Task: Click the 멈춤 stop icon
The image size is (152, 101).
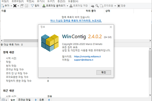Action: pyautogui.click(x=119, y=6)
